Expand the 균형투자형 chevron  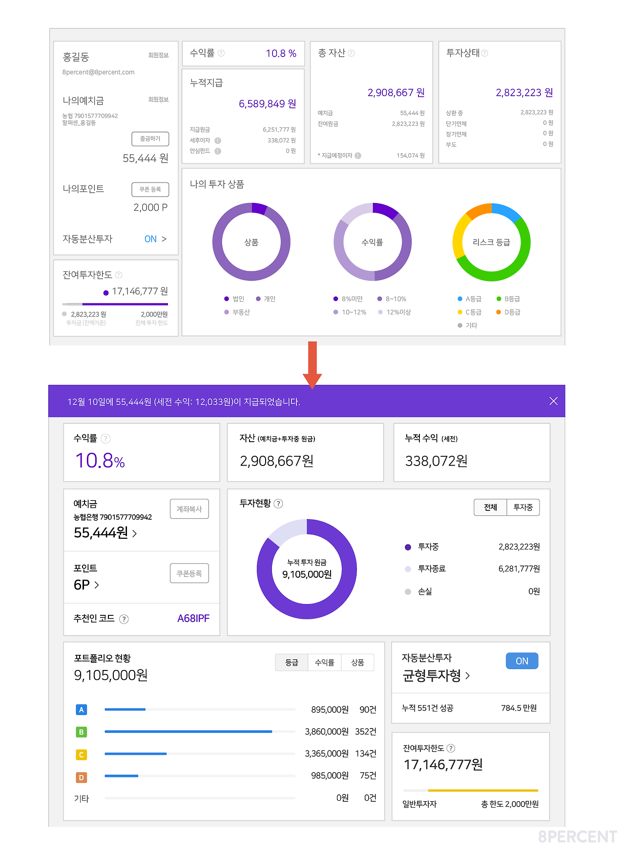coord(468,676)
